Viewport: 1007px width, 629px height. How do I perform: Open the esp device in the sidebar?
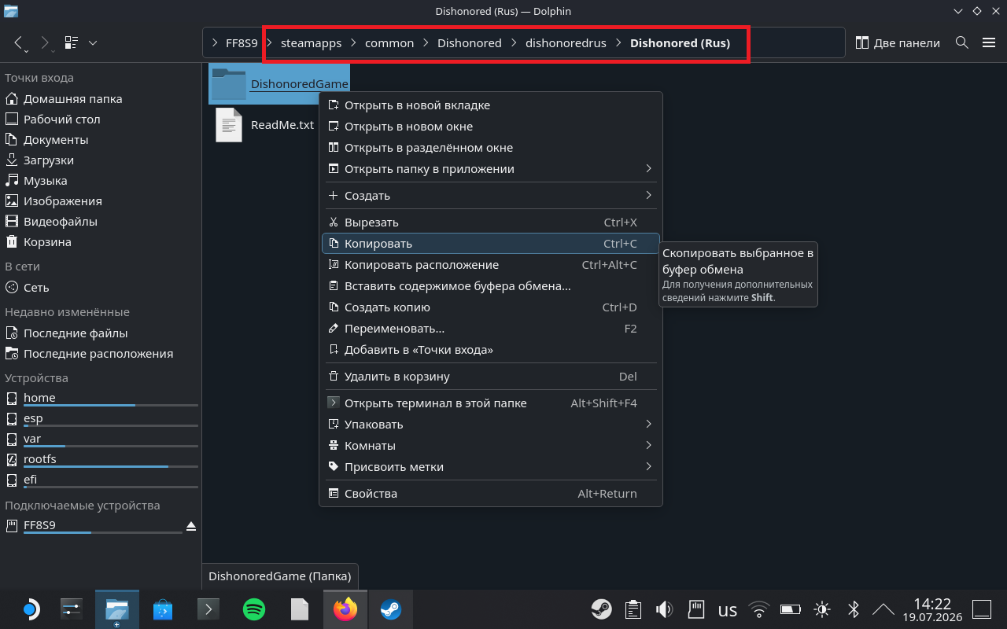pos(101,419)
